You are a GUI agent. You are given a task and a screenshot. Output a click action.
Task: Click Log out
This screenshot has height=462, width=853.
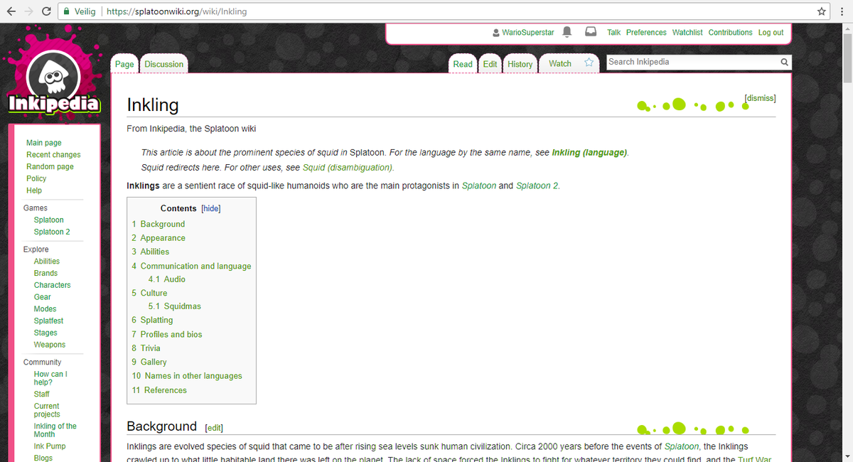pyautogui.click(x=771, y=33)
